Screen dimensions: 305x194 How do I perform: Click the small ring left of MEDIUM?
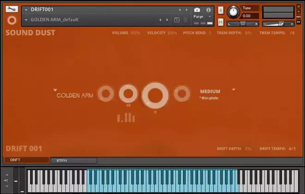click(x=182, y=94)
